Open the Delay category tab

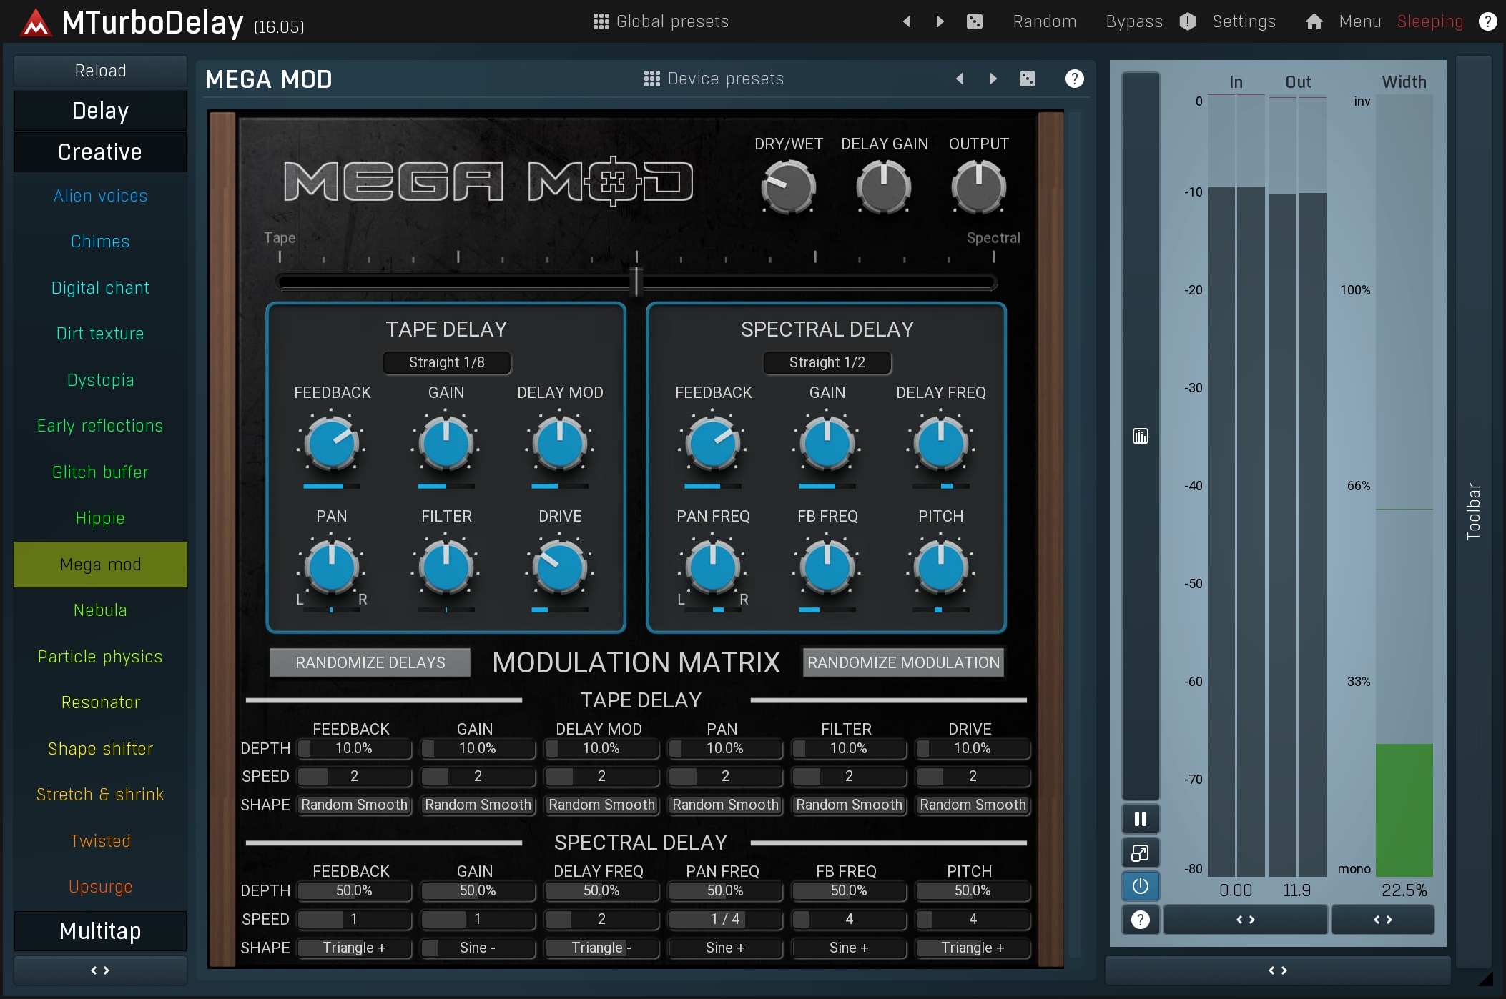[100, 111]
